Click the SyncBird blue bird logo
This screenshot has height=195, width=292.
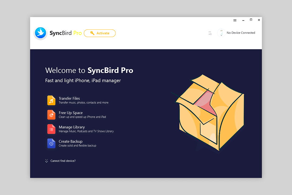point(40,33)
